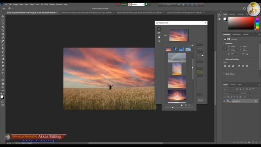Select the Crop tool
Screen dimensions: 261x147
coord(3,31)
